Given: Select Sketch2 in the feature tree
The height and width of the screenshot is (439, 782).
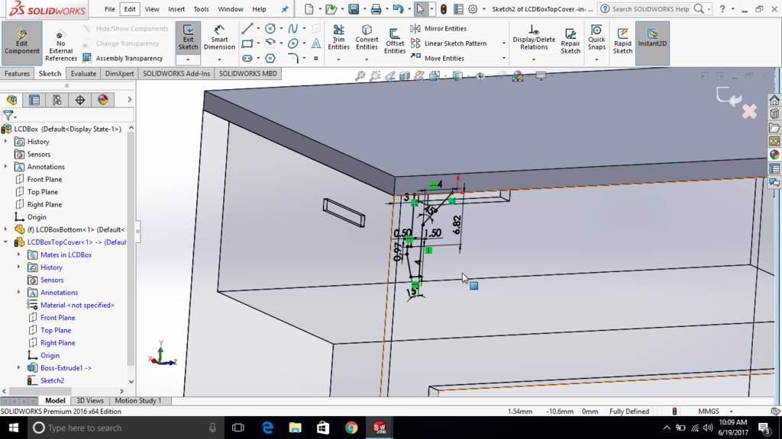Looking at the screenshot, I should (x=52, y=380).
